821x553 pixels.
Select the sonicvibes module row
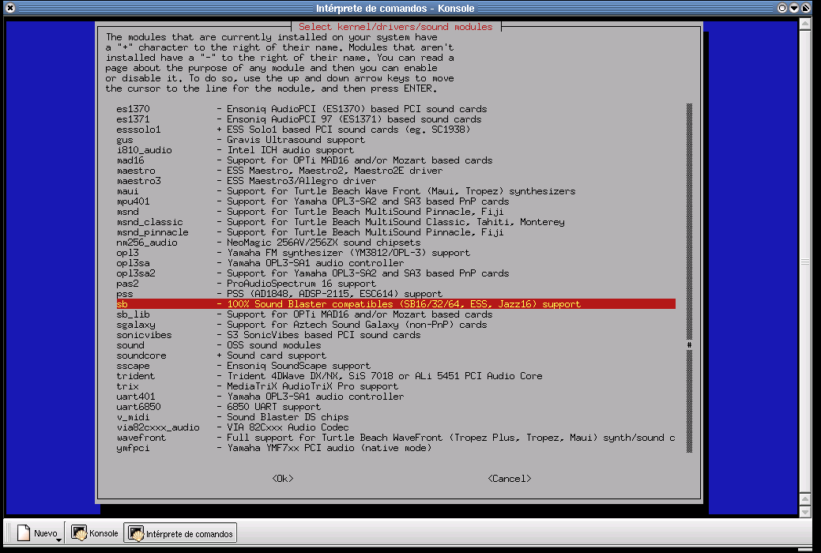[396, 335]
